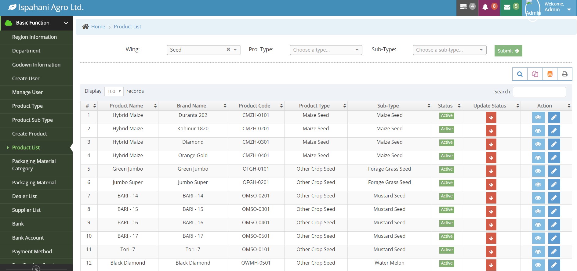Click the table Search input field
This screenshot has width=577, height=271.
(539, 92)
